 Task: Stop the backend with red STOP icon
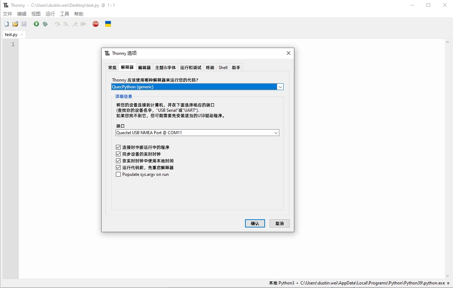point(96,24)
